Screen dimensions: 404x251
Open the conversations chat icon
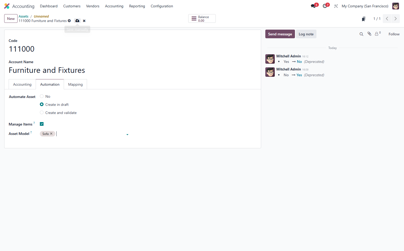[314, 6]
